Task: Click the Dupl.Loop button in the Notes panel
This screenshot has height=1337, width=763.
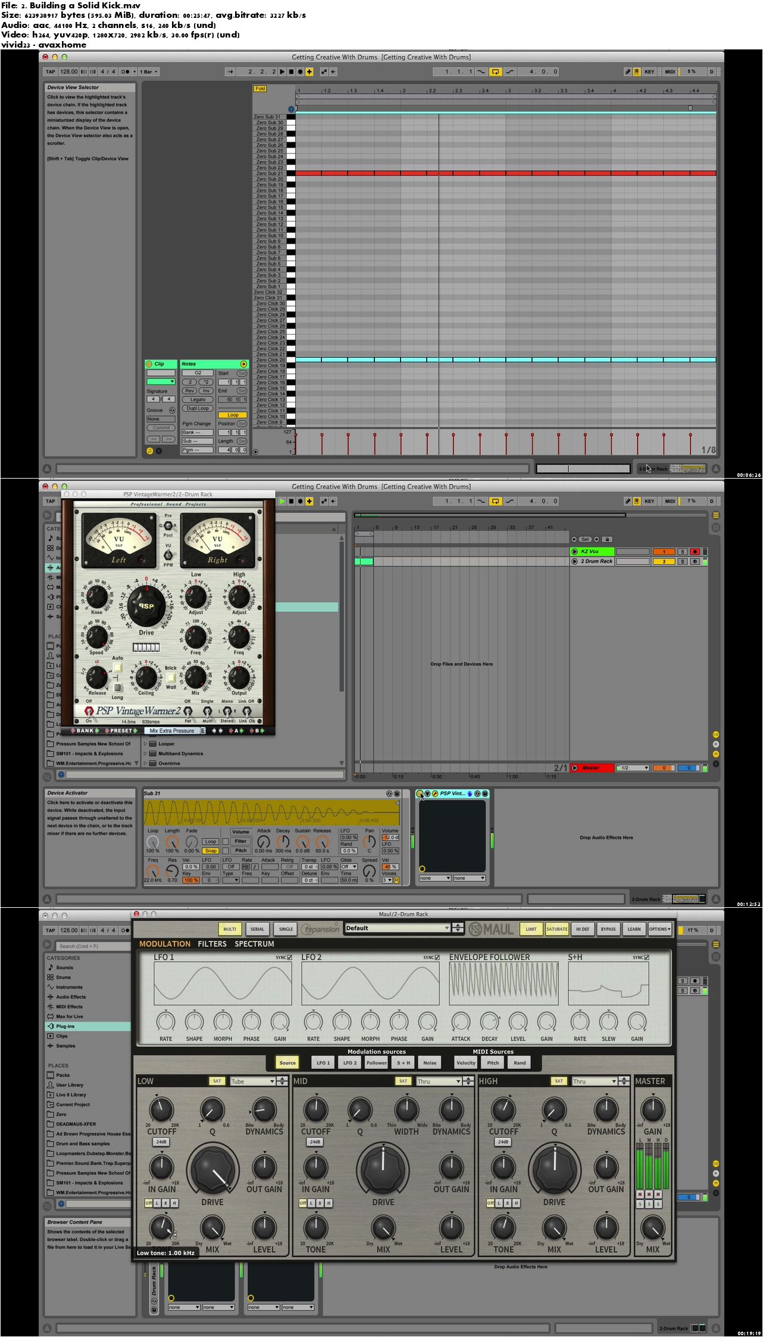Action: click(x=198, y=408)
